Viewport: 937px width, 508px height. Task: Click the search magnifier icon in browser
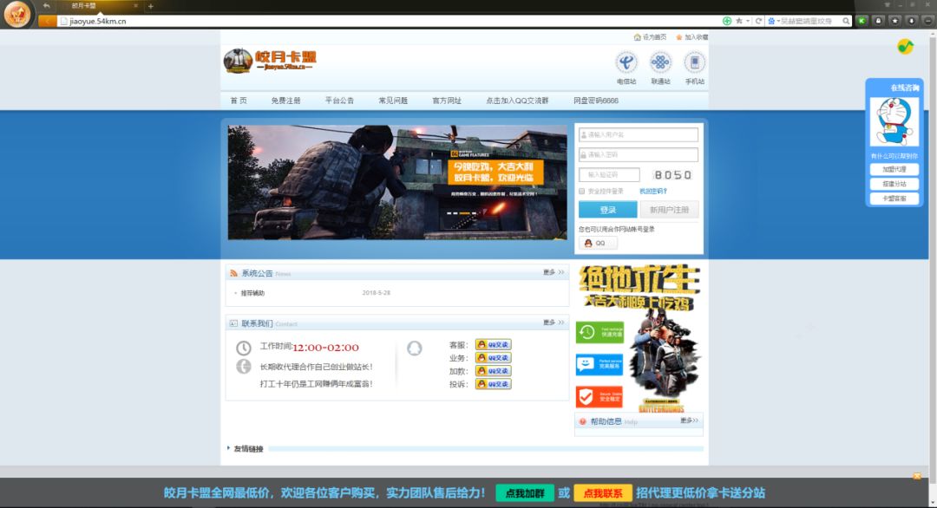point(846,21)
